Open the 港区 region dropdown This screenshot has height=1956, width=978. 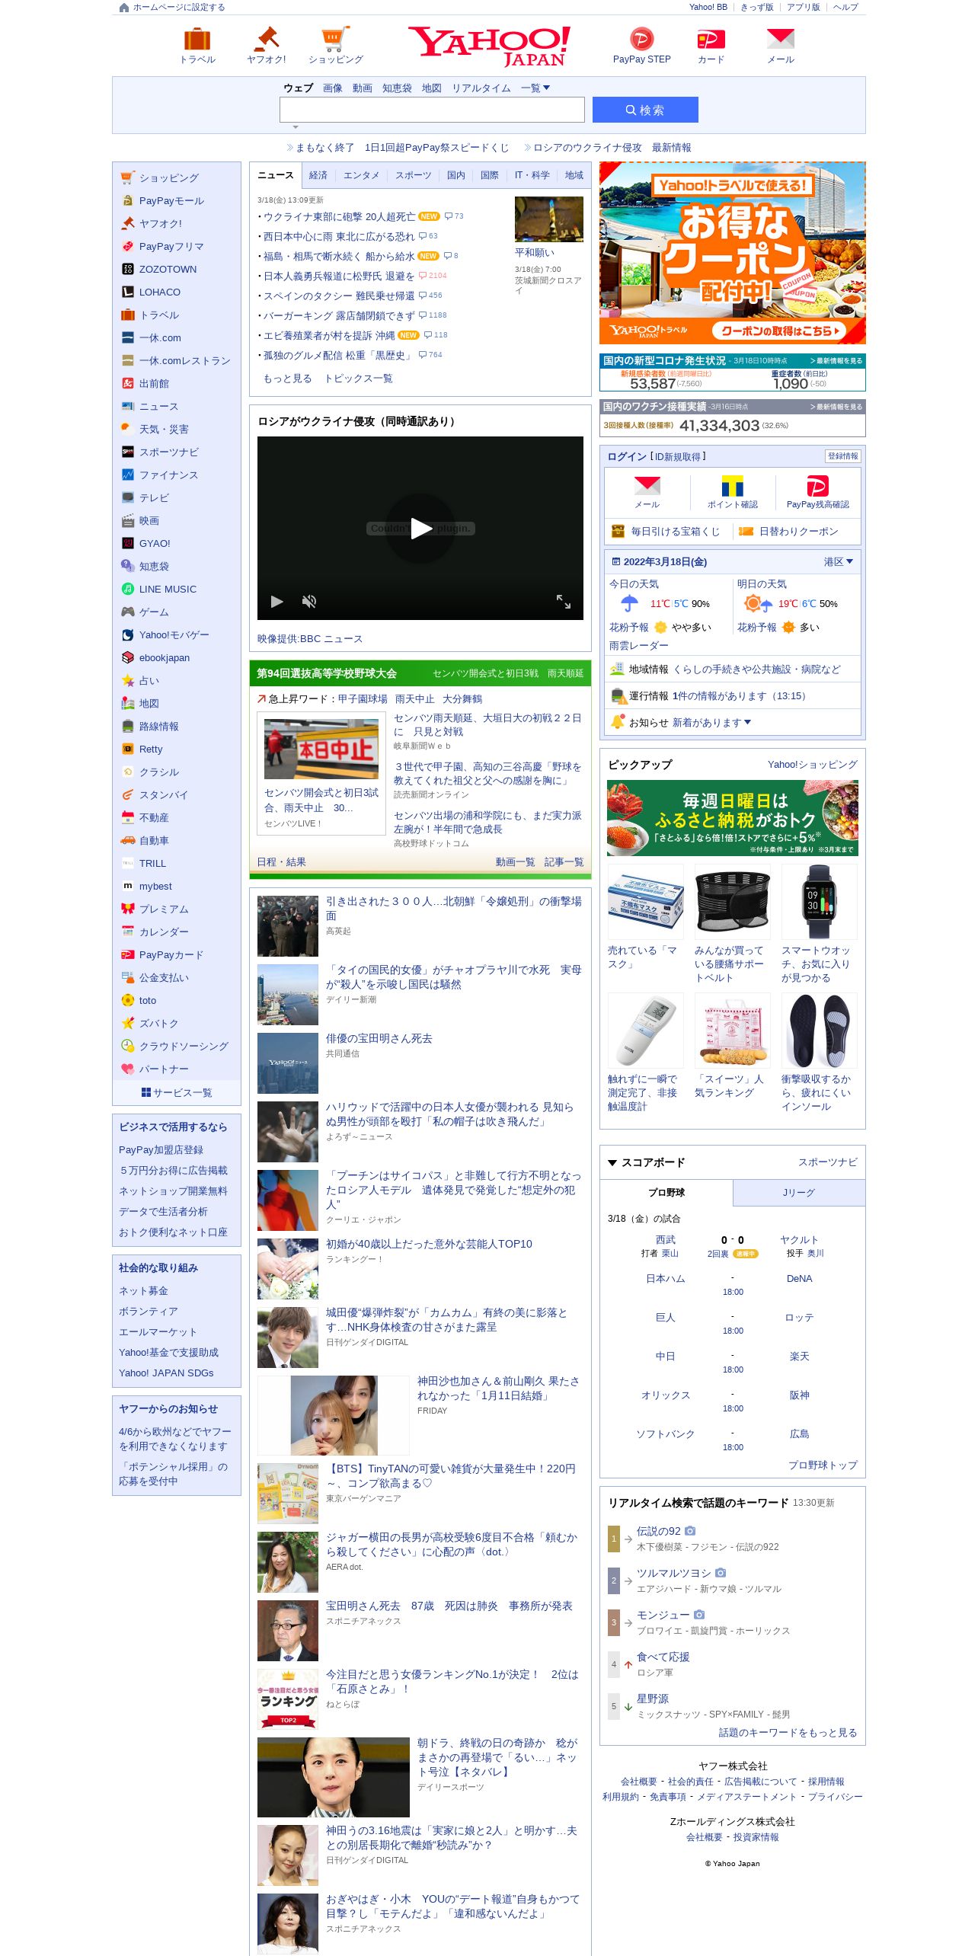pos(838,561)
